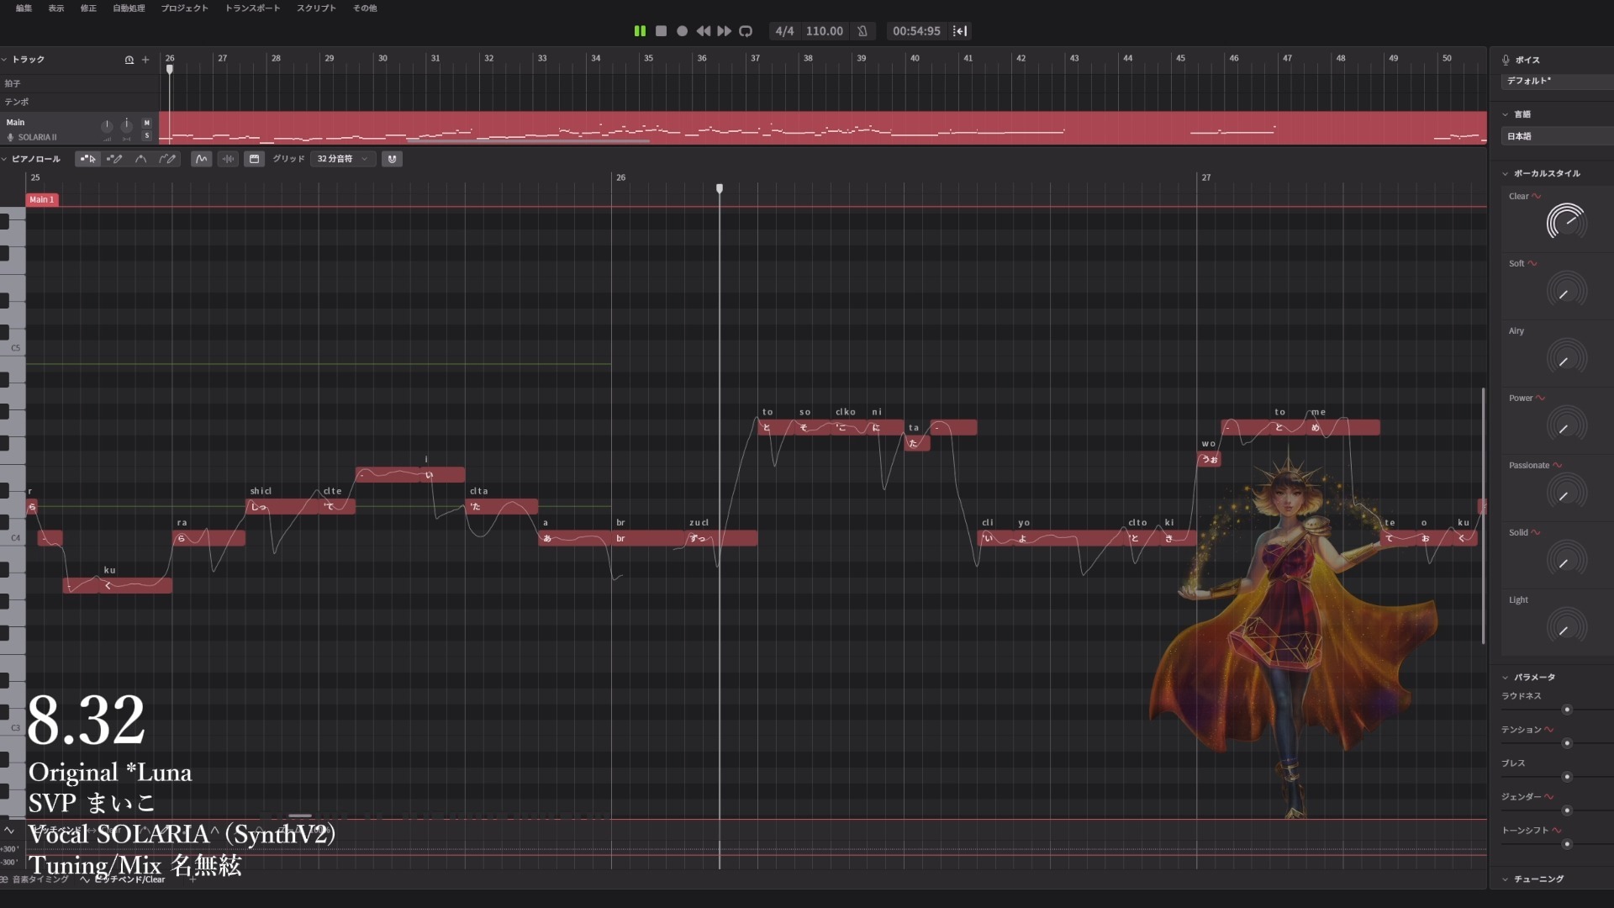
Task: Click the Solid automation wave icon
Action: (1536, 533)
